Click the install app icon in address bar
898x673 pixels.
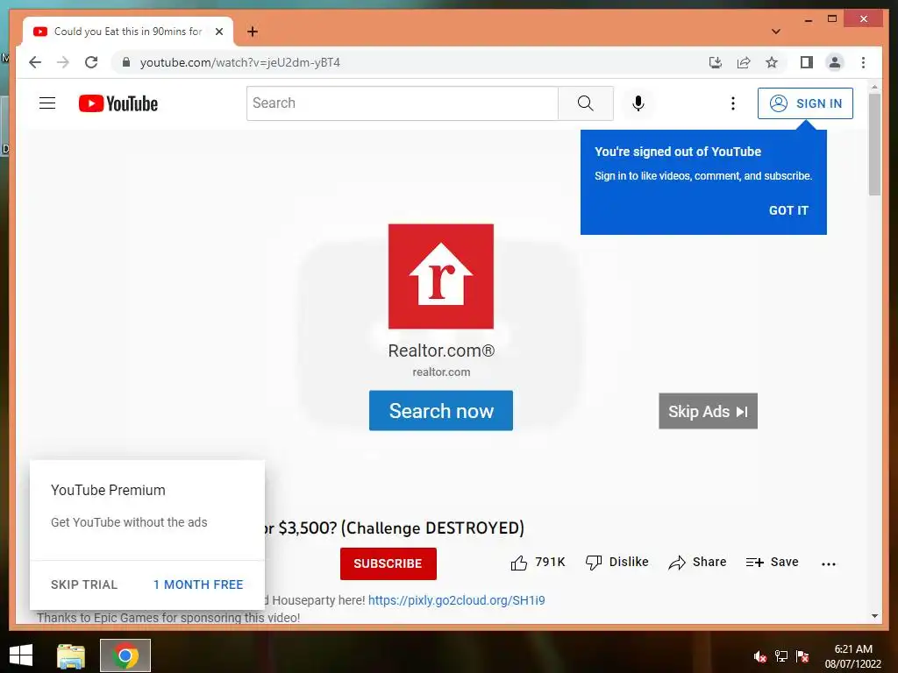tap(716, 62)
